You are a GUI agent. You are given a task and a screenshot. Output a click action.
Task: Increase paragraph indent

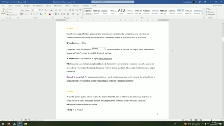(x=73, y=10)
